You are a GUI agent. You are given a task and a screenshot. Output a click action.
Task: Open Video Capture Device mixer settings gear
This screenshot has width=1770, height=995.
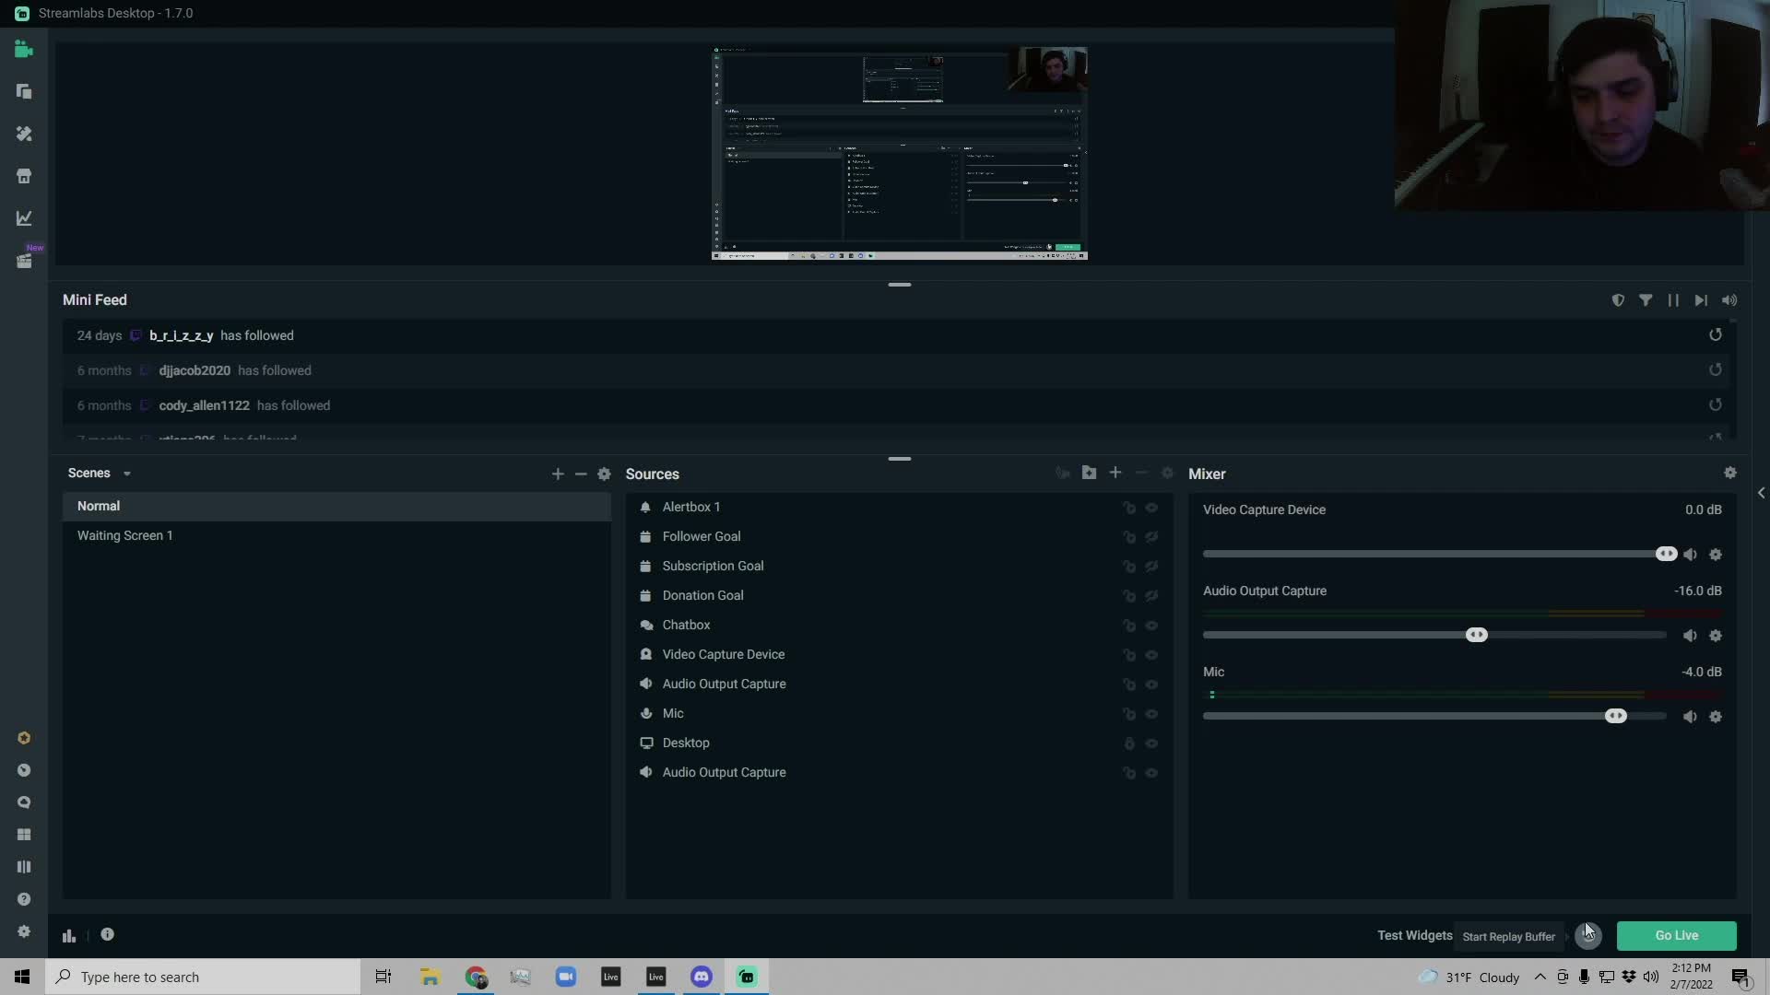click(x=1716, y=555)
